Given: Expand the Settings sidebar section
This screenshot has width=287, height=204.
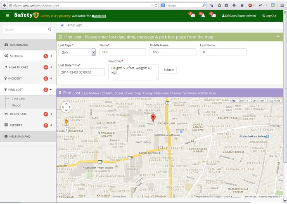Looking at the screenshot, I should [x=28, y=56].
